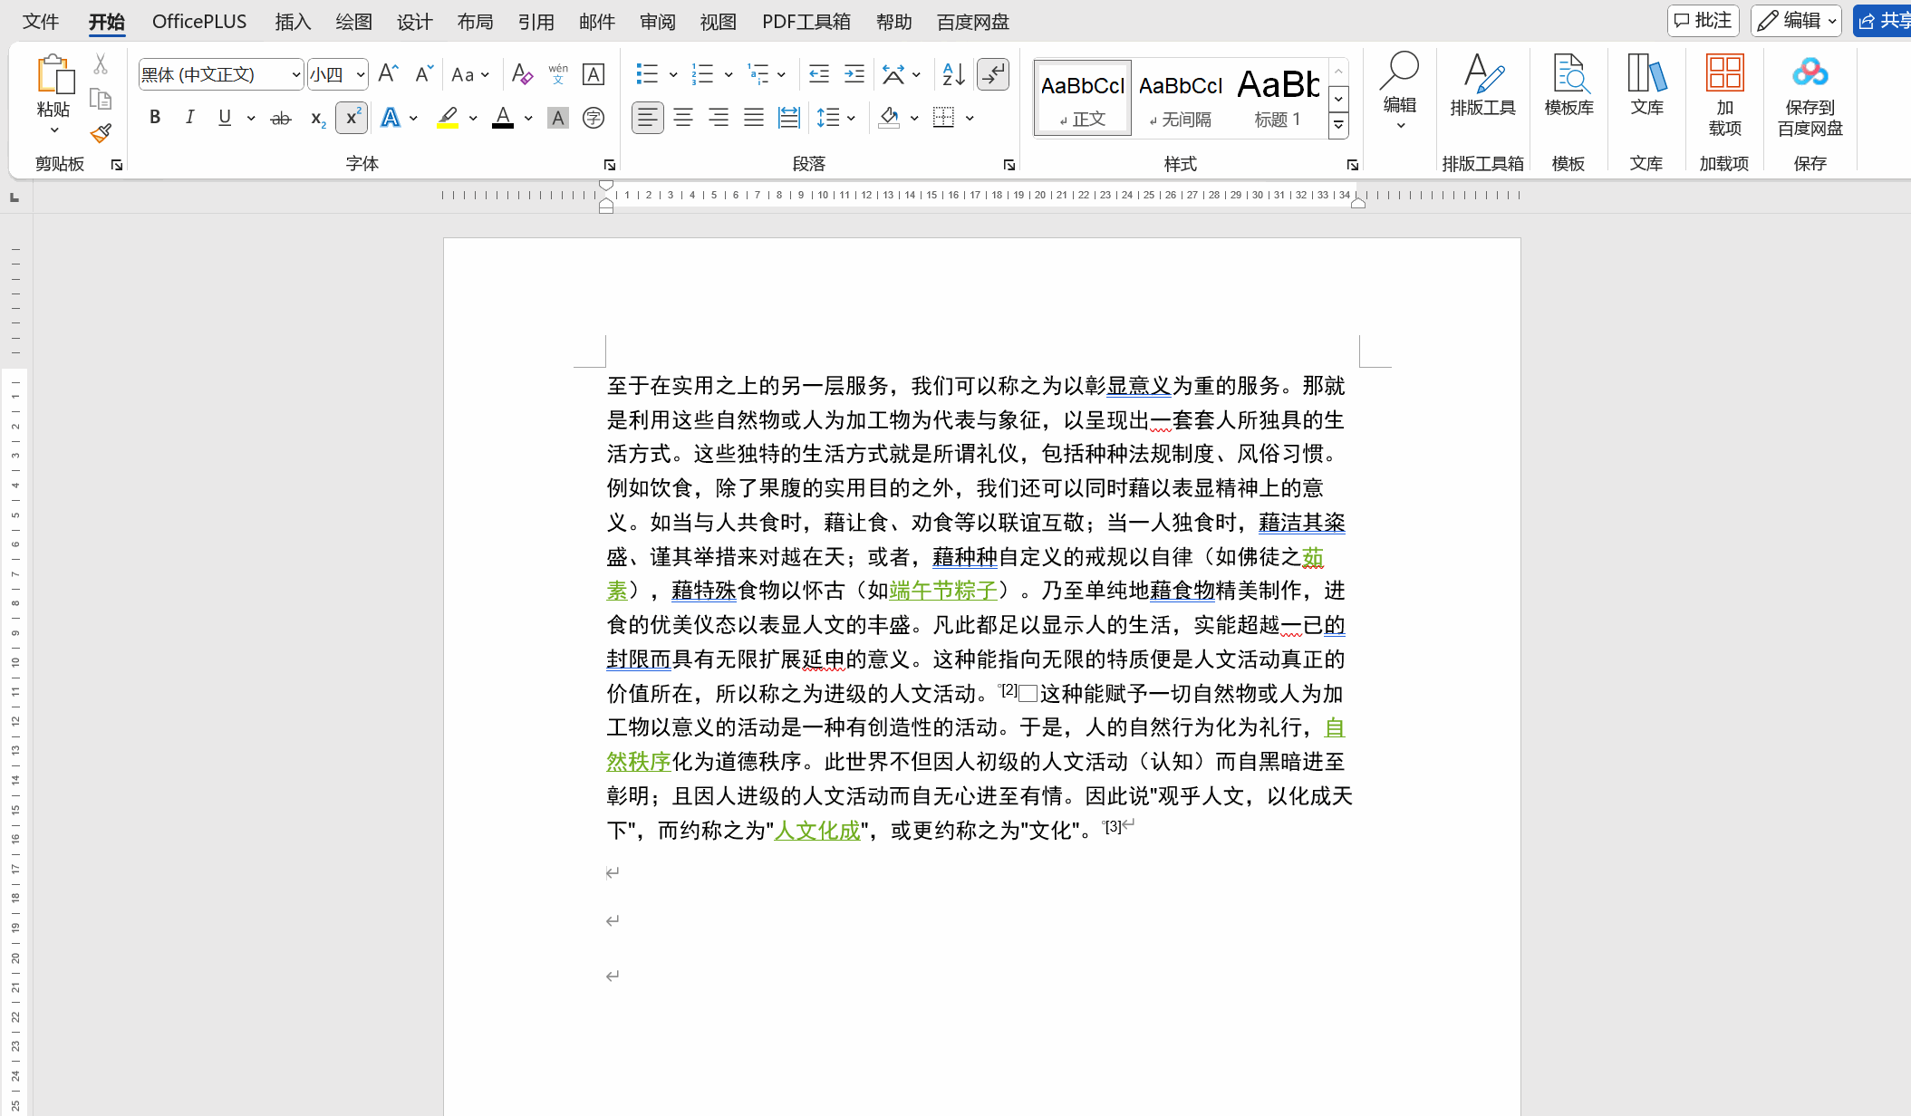The image size is (1911, 1116).
Task: Click the 批注 comments button
Action: coord(1703,20)
